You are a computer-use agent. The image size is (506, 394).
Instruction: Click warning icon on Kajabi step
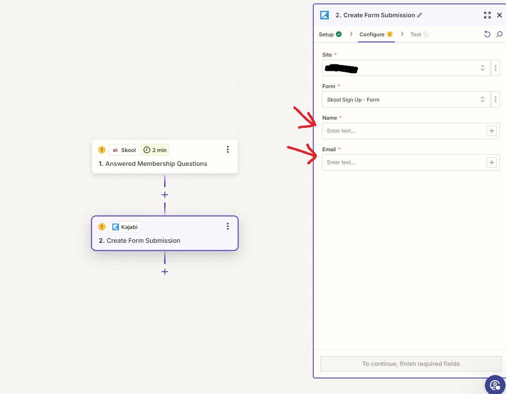tap(102, 226)
